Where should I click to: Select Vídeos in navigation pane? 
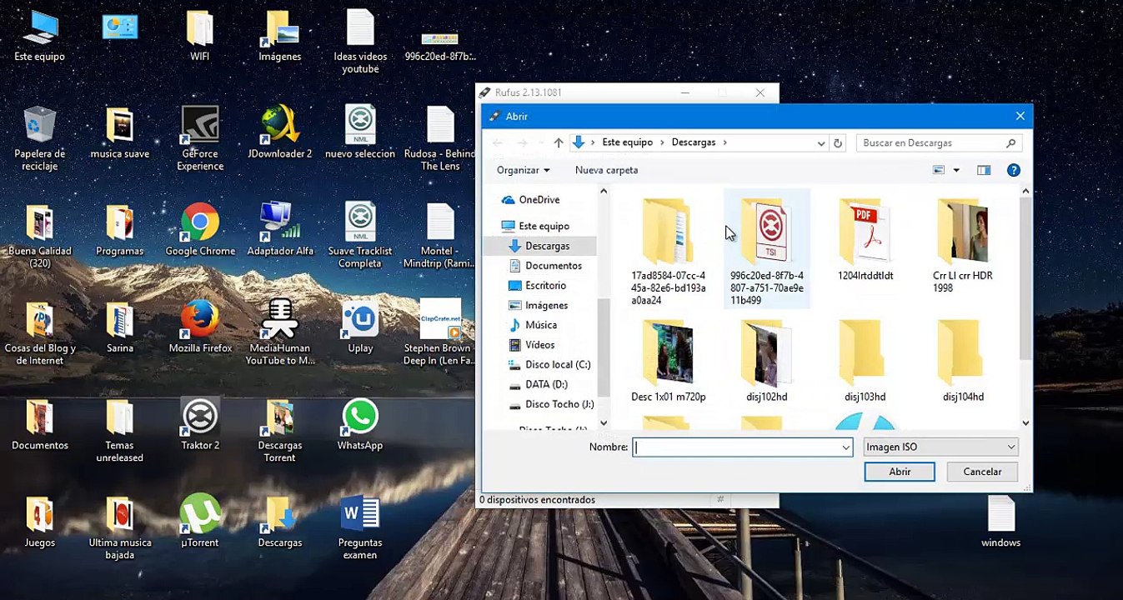pyautogui.click(x=539, y=345)
